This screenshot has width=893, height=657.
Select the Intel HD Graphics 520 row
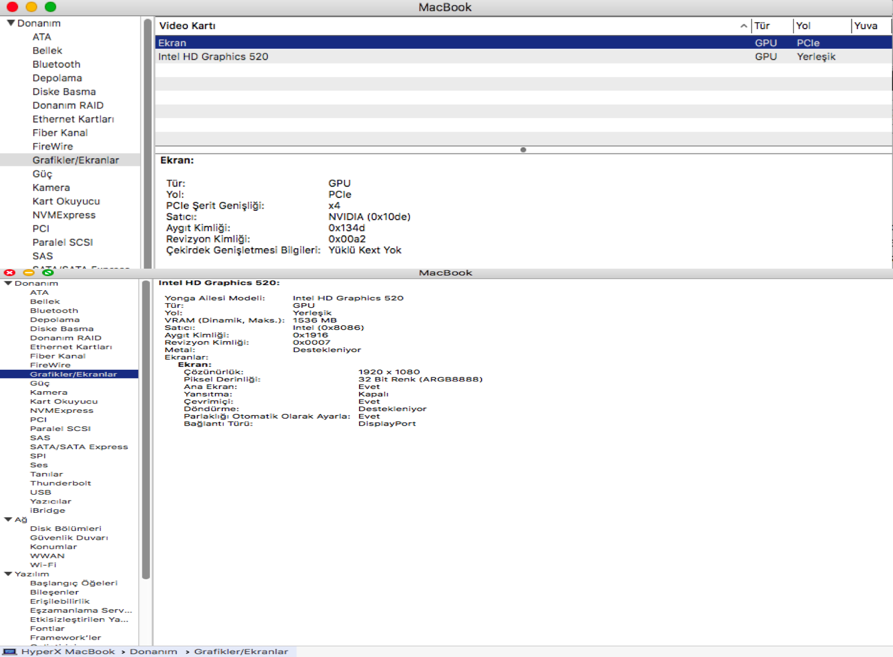pyautogui.click(x=455, y=57)
